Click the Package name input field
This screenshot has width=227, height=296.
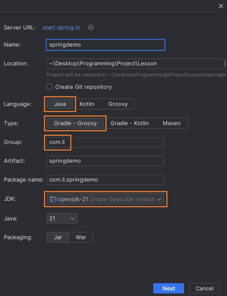[x=105, y=180]
